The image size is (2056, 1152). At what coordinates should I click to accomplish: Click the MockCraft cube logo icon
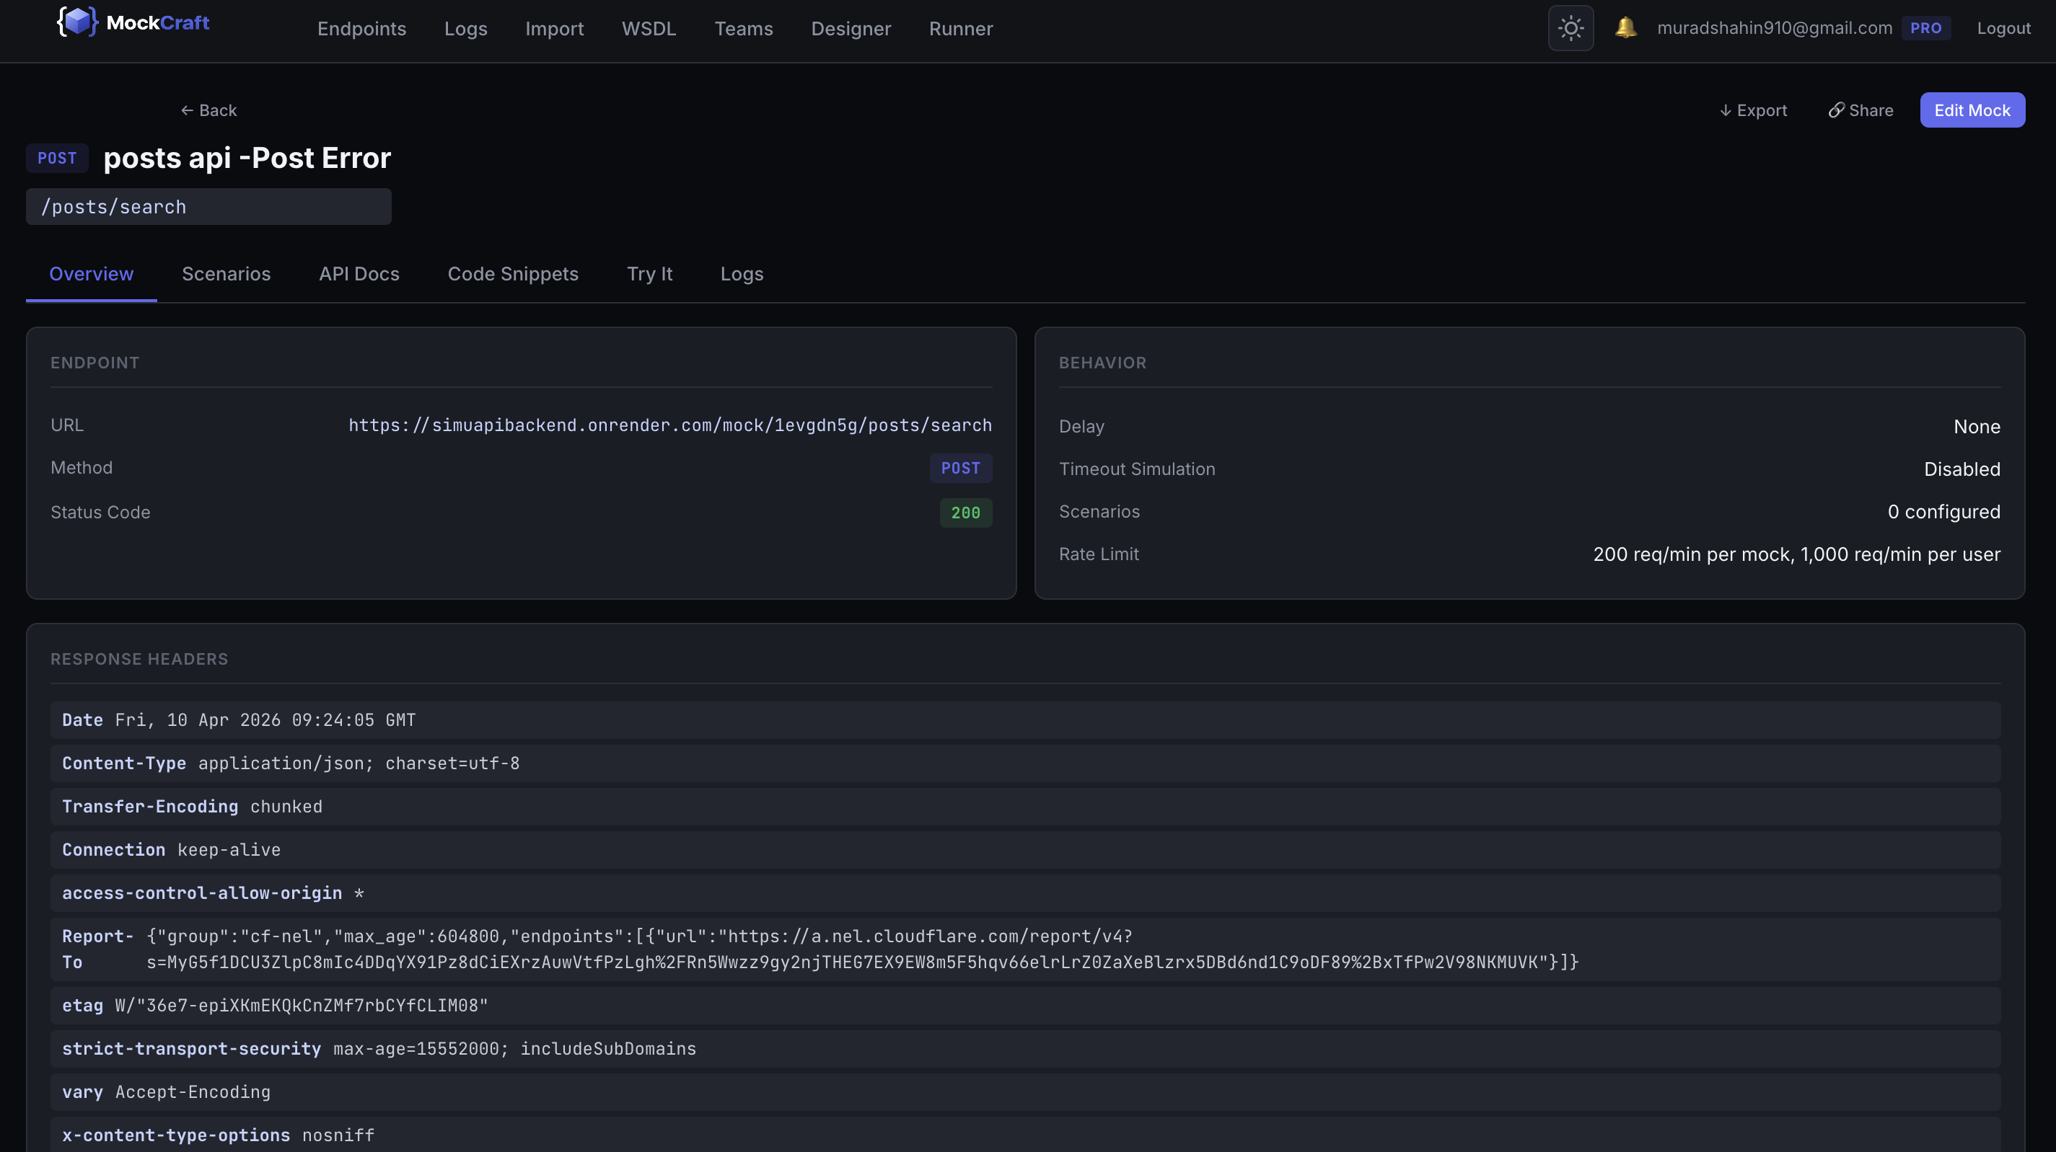coord(77,22)
